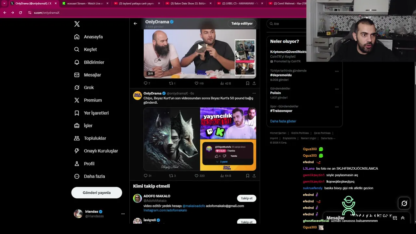The height and width of the screenshot is (234, 416).
Task: Like the video post with 119 likes
Action: (x=199, y=83)
